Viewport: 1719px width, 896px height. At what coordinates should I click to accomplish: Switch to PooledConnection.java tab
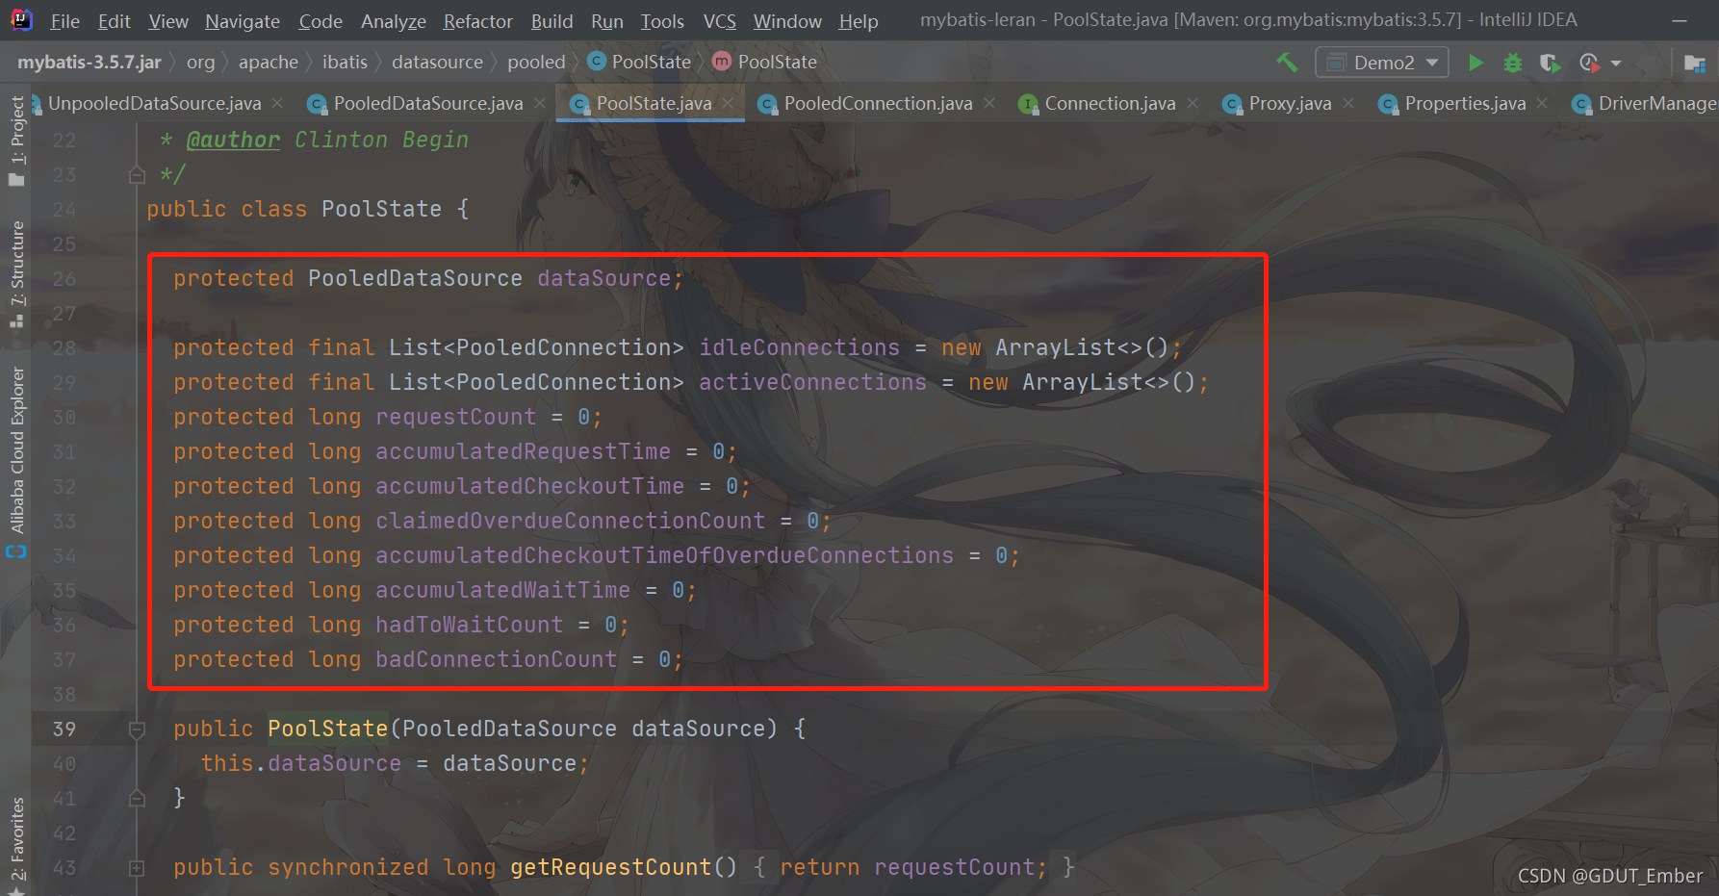point(877,103)
